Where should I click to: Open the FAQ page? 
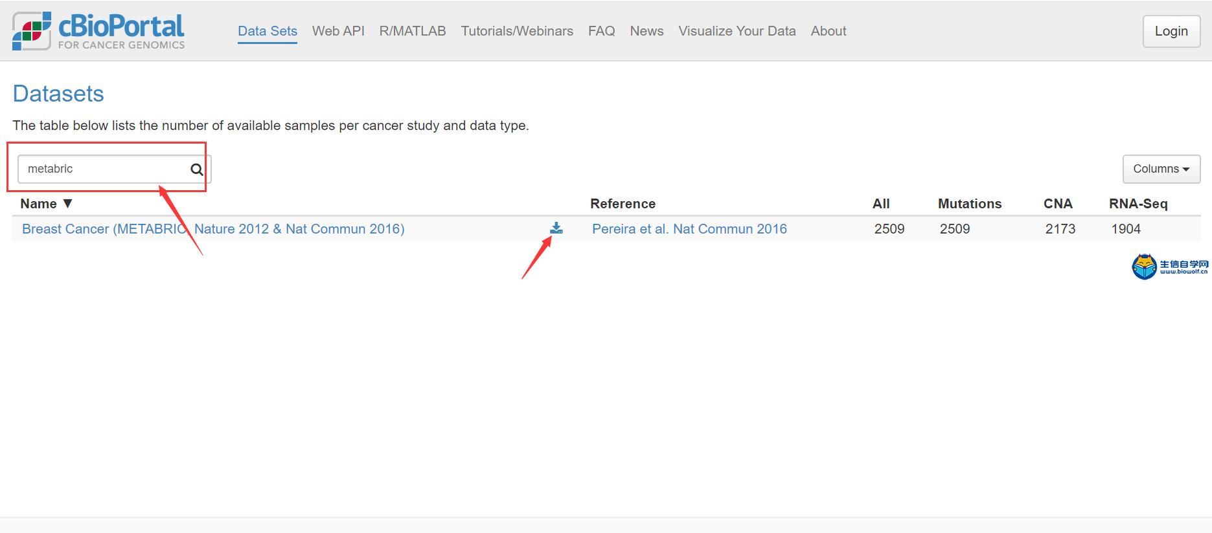[x=602, y=31]
